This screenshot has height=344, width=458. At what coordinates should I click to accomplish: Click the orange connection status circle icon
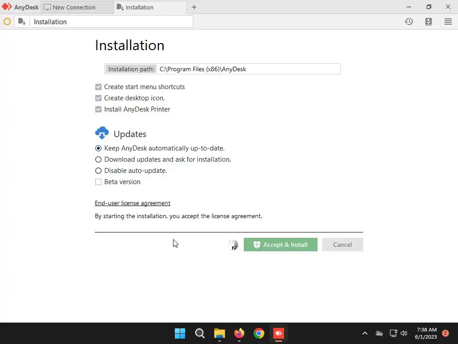[7, 21]
